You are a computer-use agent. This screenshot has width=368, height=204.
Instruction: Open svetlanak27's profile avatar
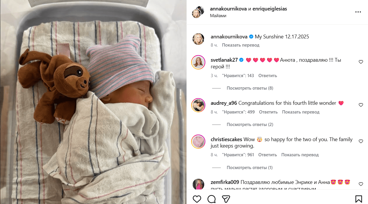tap(198, 62)
